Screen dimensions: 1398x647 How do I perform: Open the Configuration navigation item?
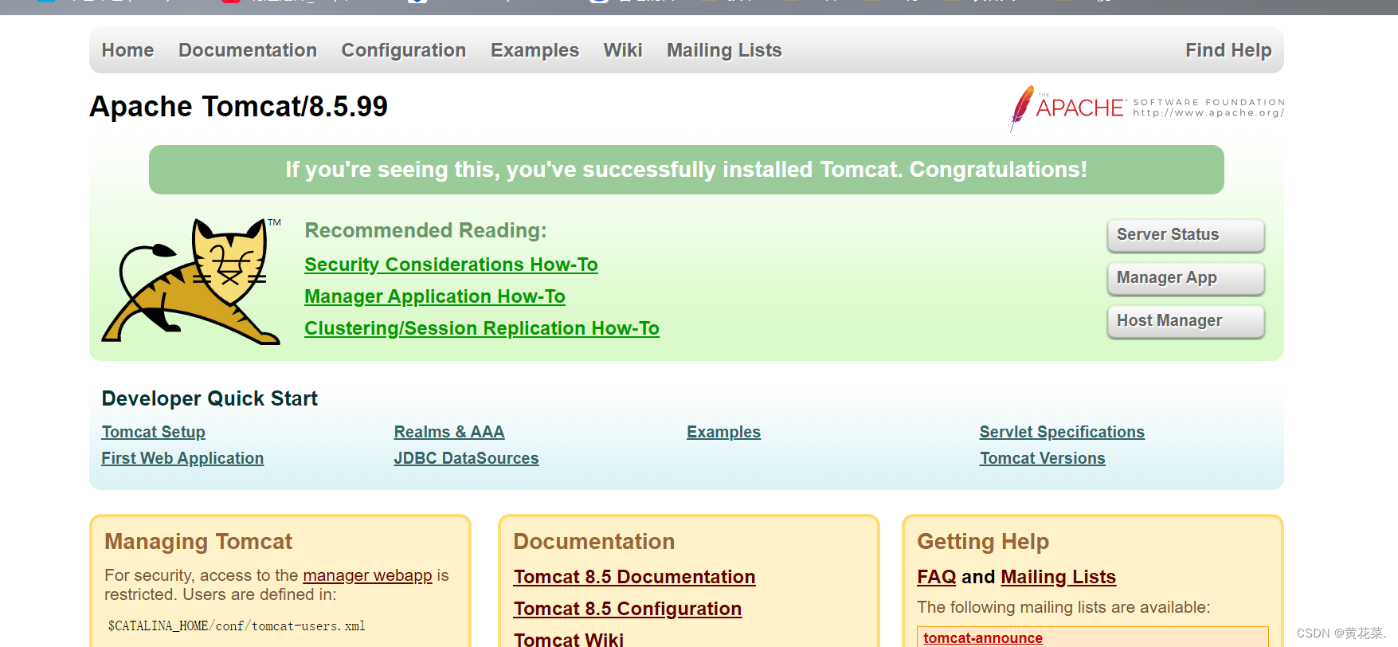(x=404, y=50)
